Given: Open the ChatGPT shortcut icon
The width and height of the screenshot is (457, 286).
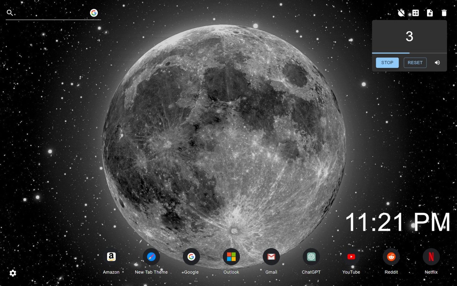Looking at the screenshot, I should pyautogui.click(x=311, y=257).
